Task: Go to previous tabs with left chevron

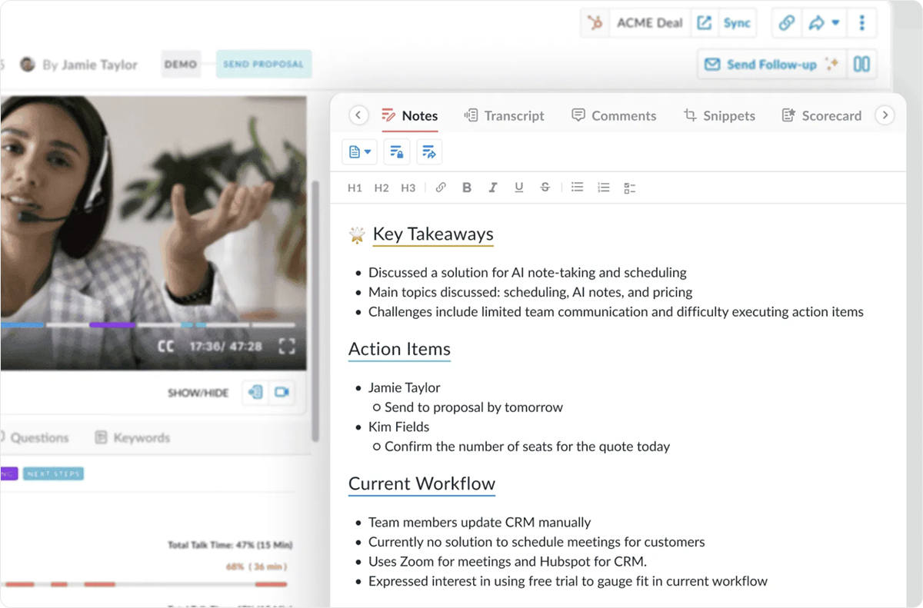Action: tap(358, 115)
